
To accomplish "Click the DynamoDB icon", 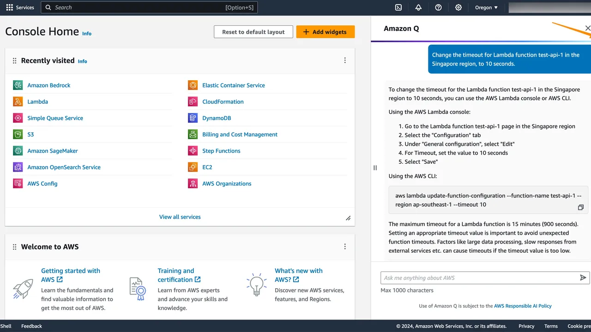I will click(193, 118).
